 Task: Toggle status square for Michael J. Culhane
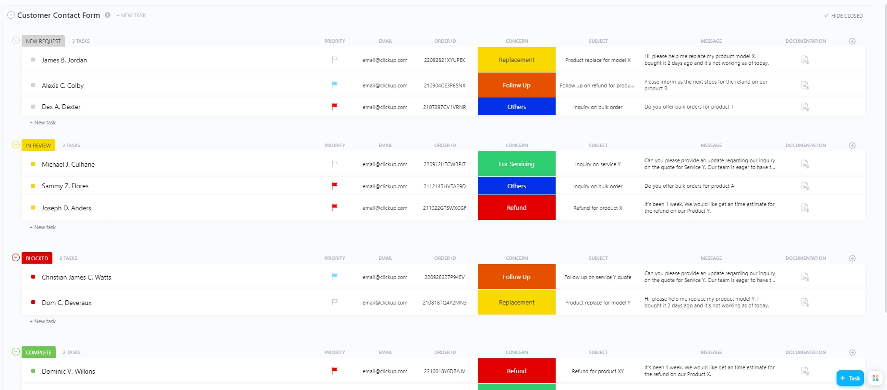point(33,164)
